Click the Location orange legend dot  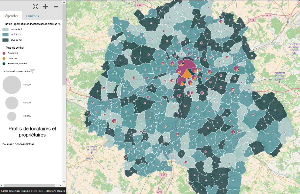4,58
